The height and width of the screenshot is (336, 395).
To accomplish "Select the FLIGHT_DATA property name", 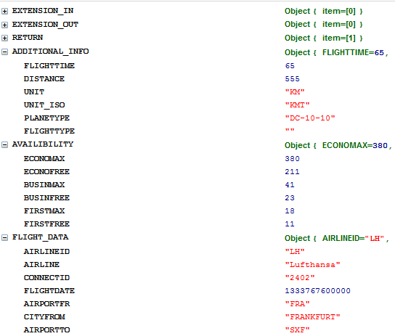I will click(x=41, y=237).
